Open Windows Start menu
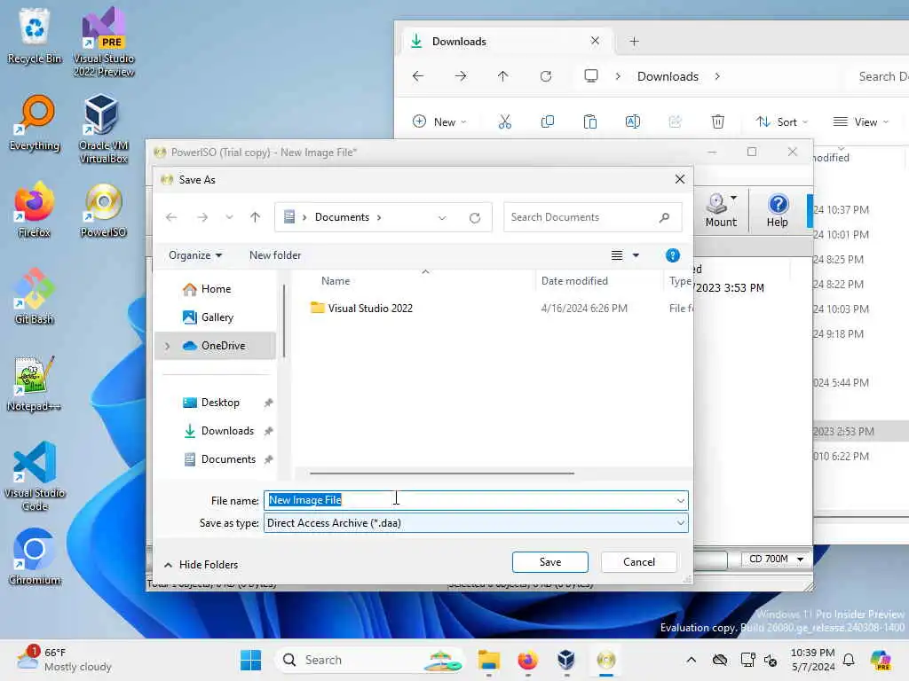 (x=251, y=660)
